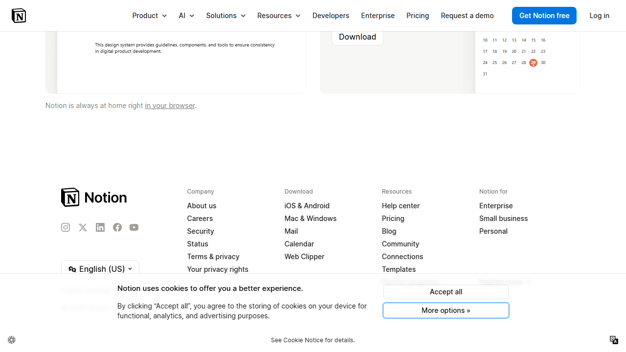Open Terms & privacy

tap(213, 257)
